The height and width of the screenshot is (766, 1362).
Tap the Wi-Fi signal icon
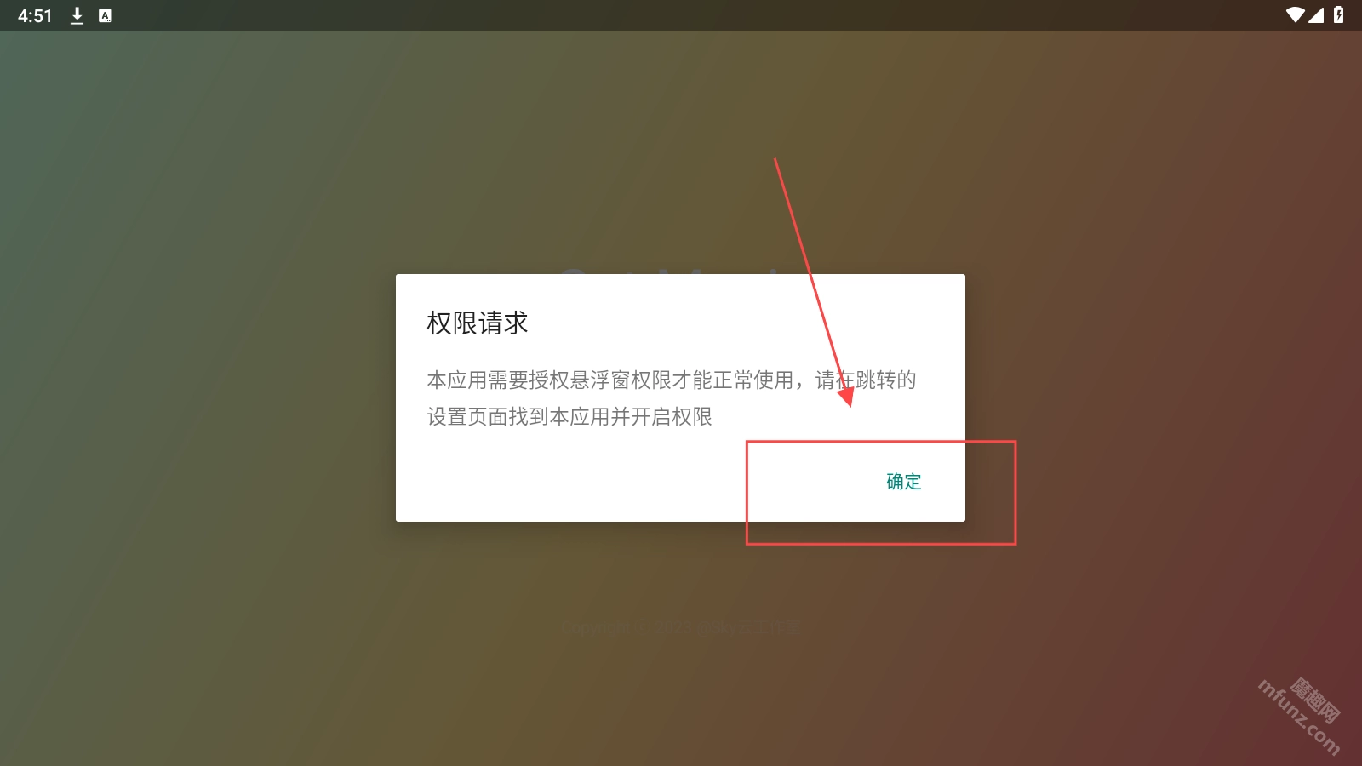pos(1295,14)
